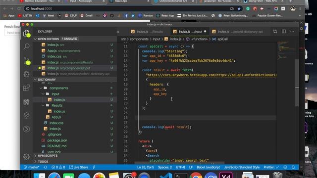The image size is (317, 178).
Task: Open the Explorer view in activity bar
Action: (x=26, y=34)
